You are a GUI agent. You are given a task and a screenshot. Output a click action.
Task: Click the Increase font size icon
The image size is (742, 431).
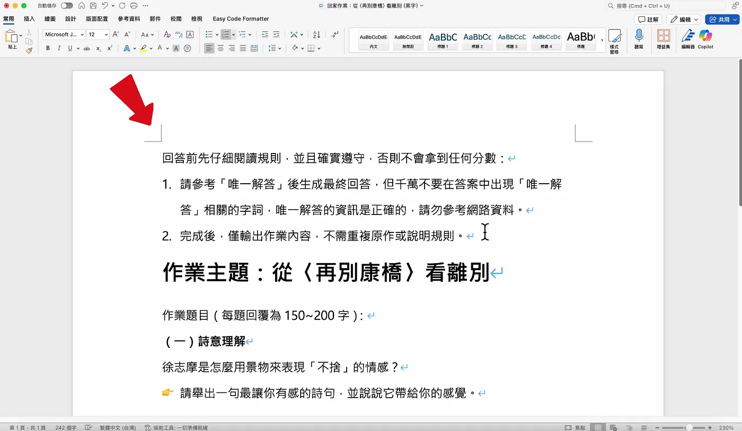click(x=116, y=34)
